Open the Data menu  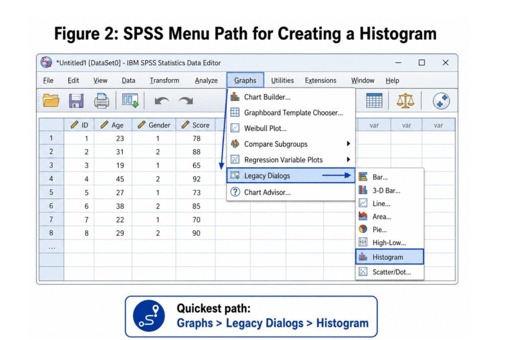click(x=128, y=80)
